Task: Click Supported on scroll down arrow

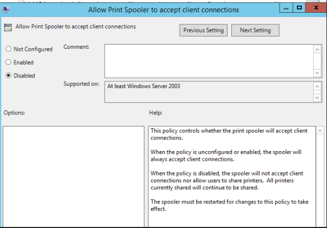Action: (x=317, y=98)
